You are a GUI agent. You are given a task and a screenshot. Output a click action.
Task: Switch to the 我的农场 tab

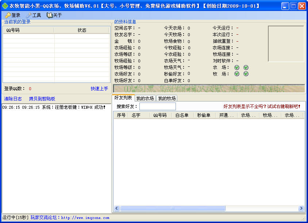145,98
